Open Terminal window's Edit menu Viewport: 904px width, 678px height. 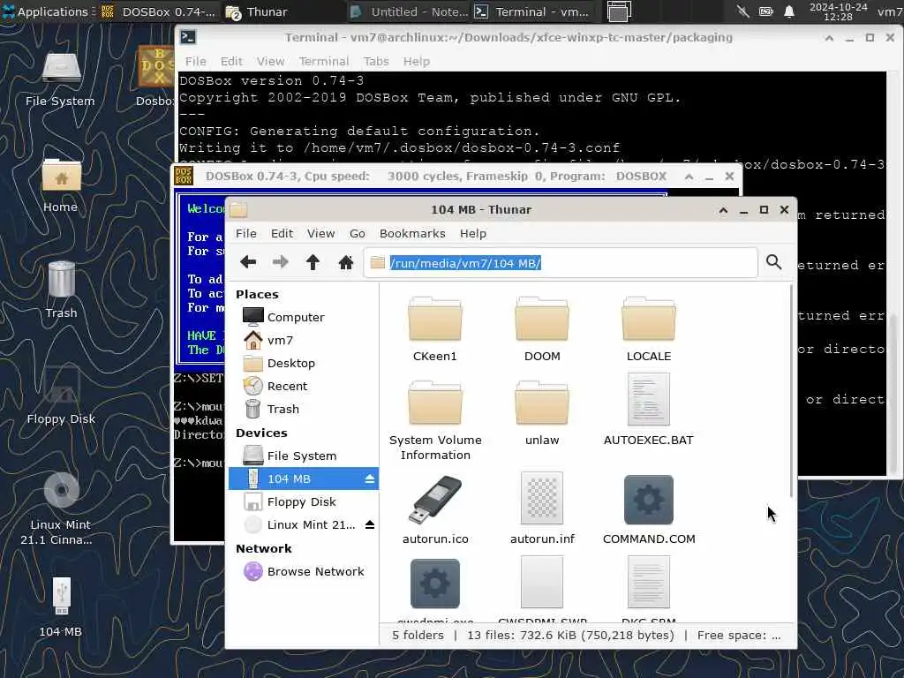(231, 61)
